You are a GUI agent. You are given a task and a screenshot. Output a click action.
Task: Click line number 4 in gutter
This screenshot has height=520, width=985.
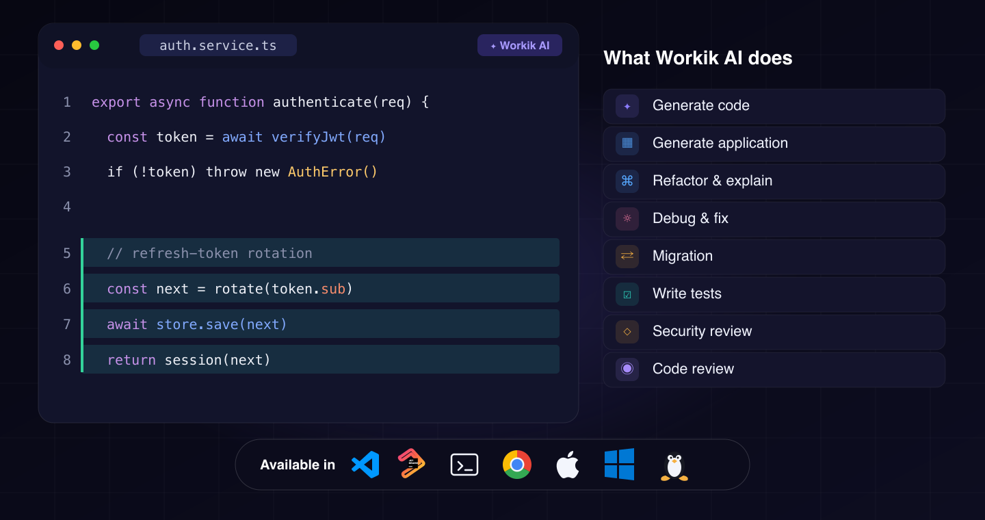coord(67,206)
